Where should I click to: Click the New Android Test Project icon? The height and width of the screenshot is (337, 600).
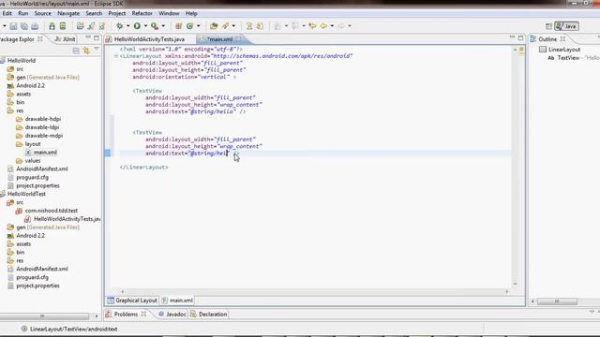pyautogui.click(x=91, y=26)
